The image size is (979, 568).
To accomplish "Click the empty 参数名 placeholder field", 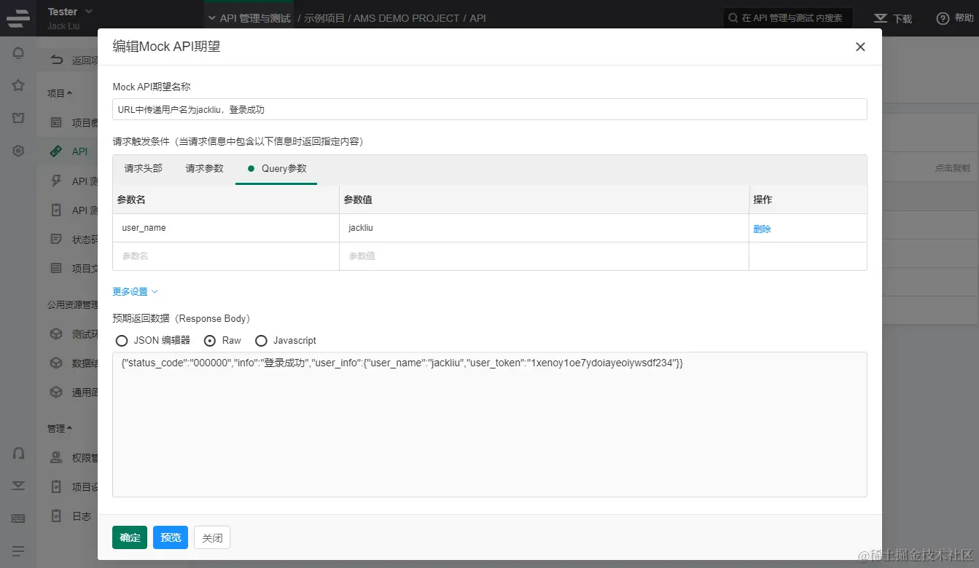I will click(226, 256).
